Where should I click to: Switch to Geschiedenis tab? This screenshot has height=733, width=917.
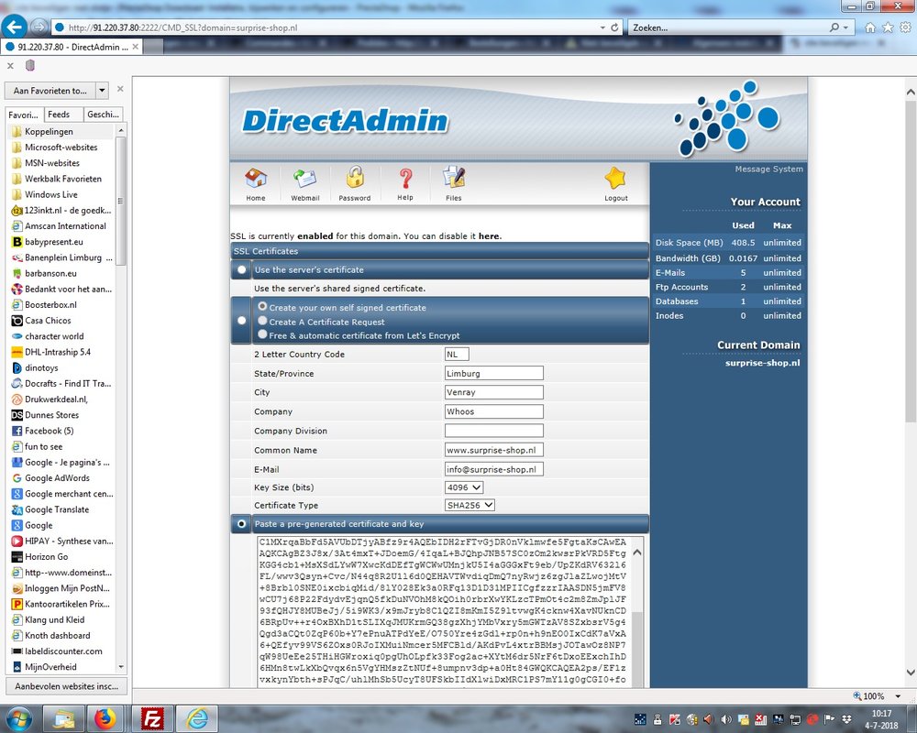click(103, 115)
